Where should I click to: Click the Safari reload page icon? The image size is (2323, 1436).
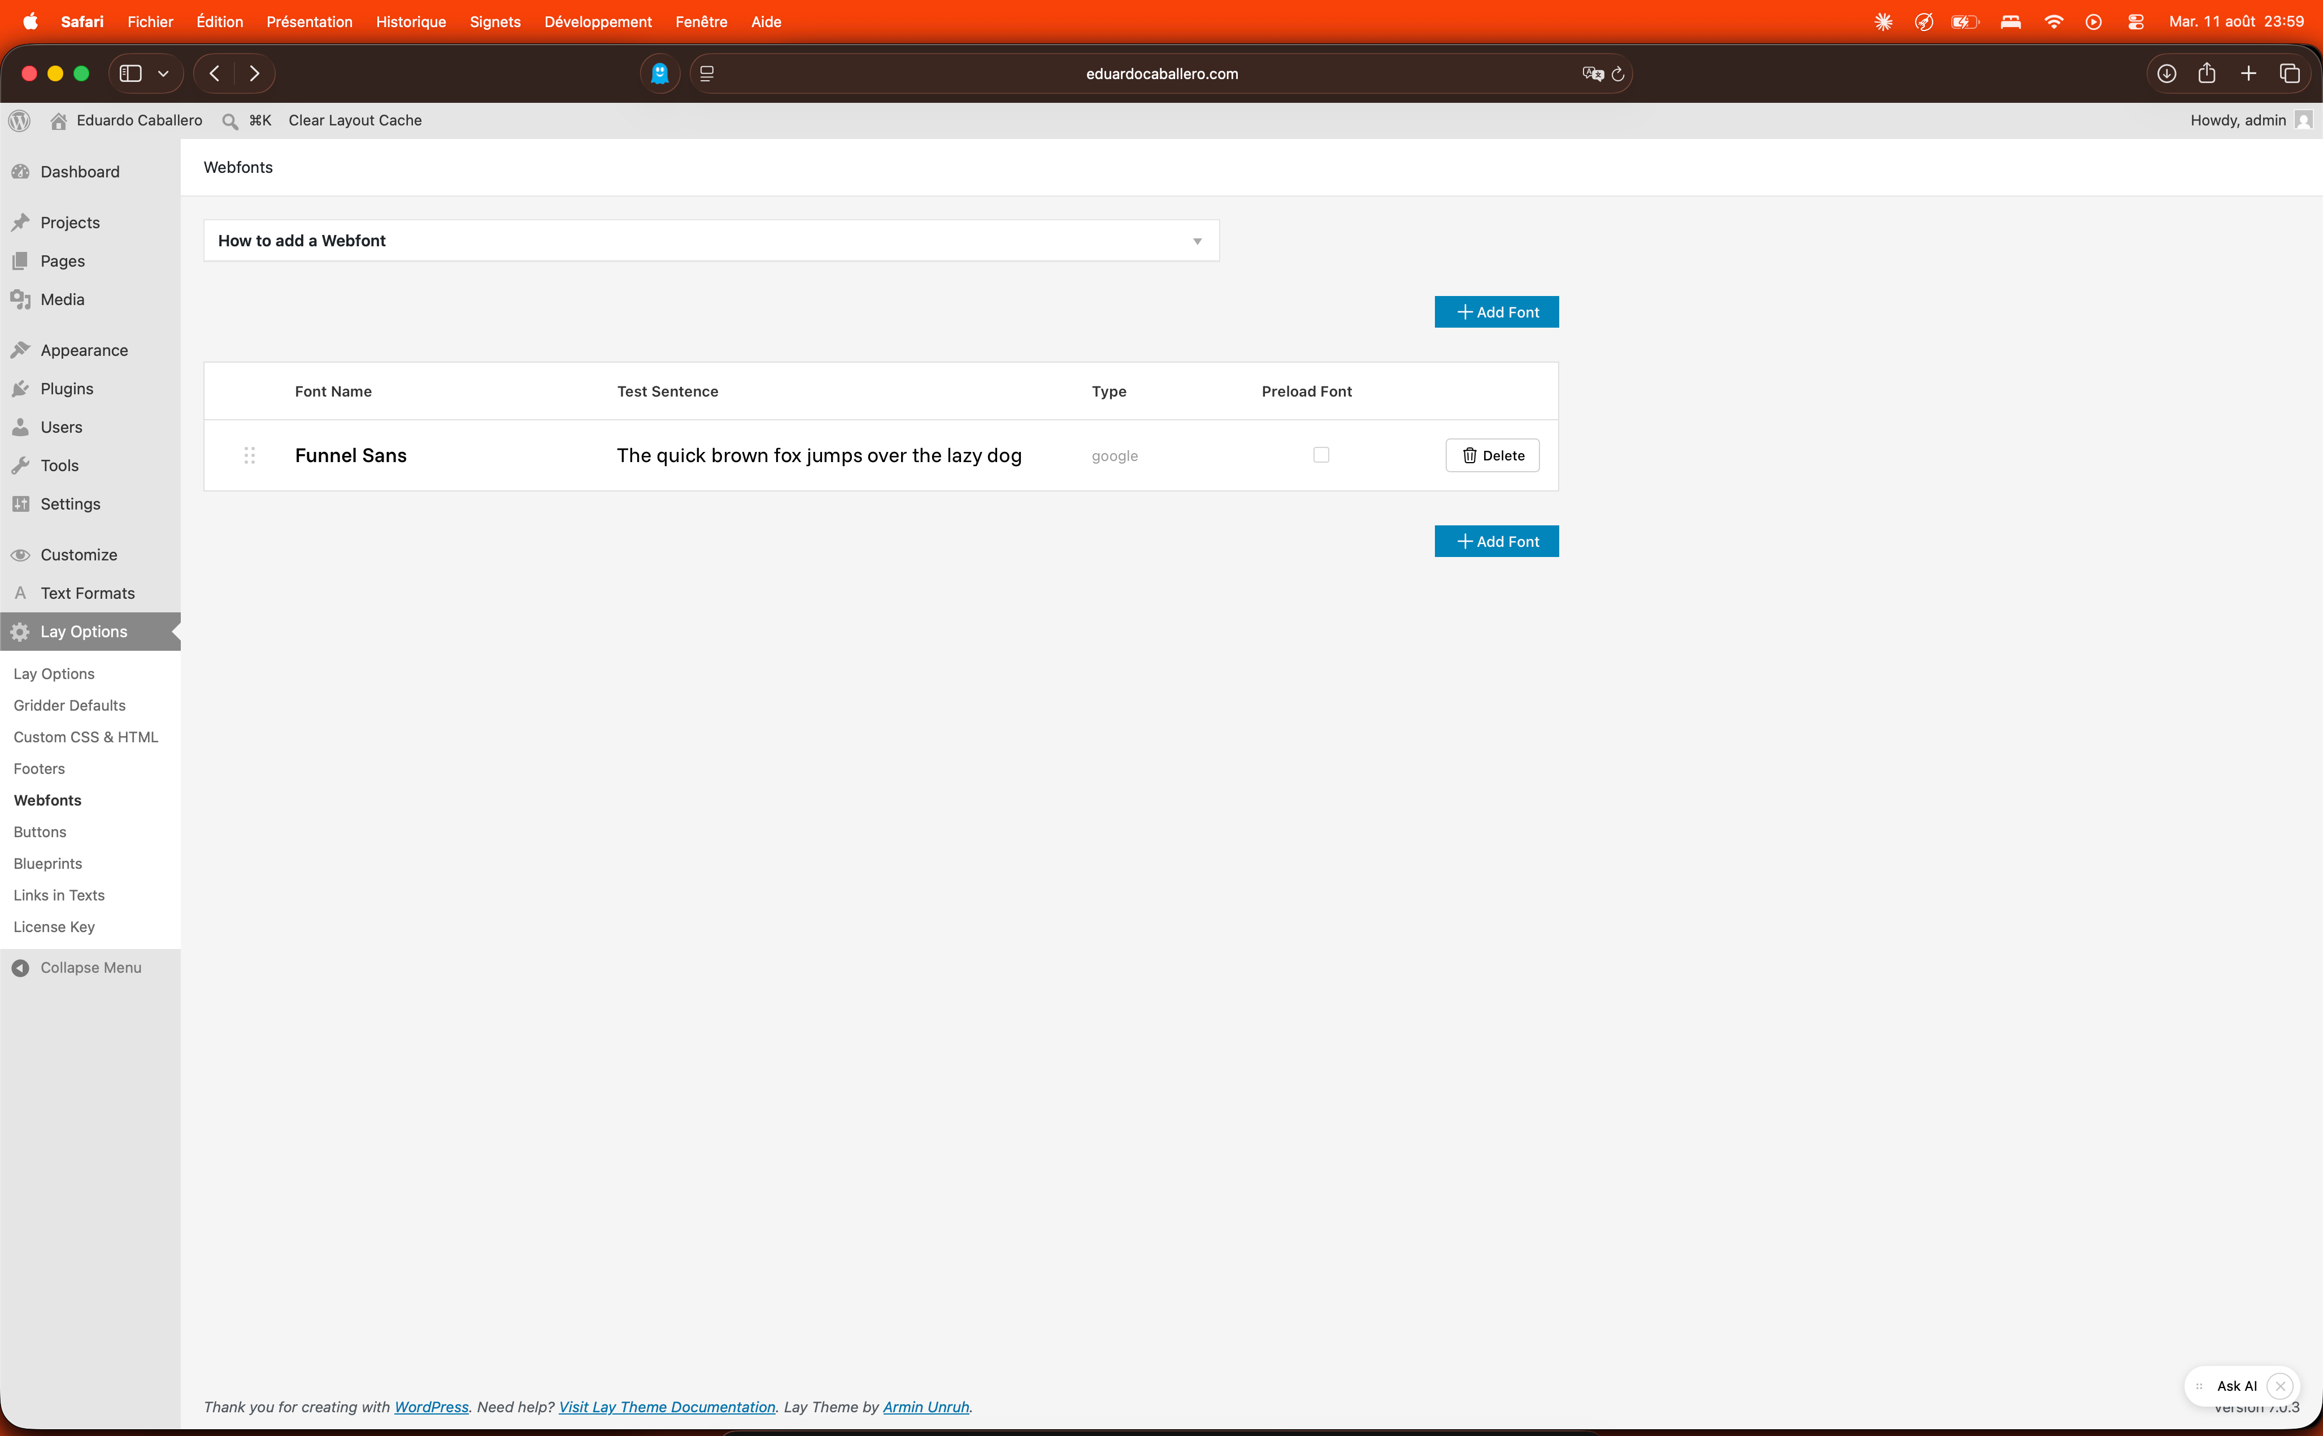point(1617,74)
